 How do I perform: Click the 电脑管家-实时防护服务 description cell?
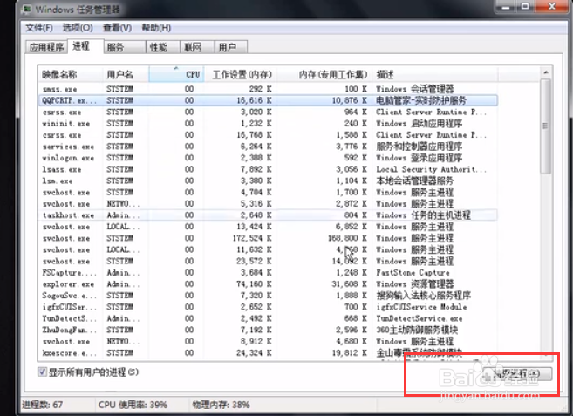[421, 100]
